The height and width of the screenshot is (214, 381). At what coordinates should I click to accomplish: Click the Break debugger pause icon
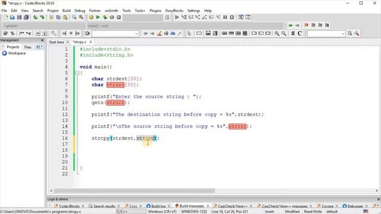pyautogui.click(x=225, y=17)
